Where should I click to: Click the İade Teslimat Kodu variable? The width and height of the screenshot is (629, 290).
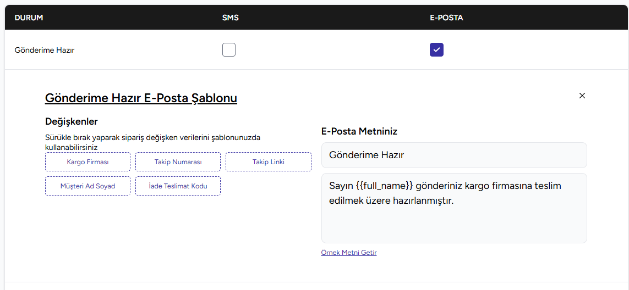tap(178, 186)
